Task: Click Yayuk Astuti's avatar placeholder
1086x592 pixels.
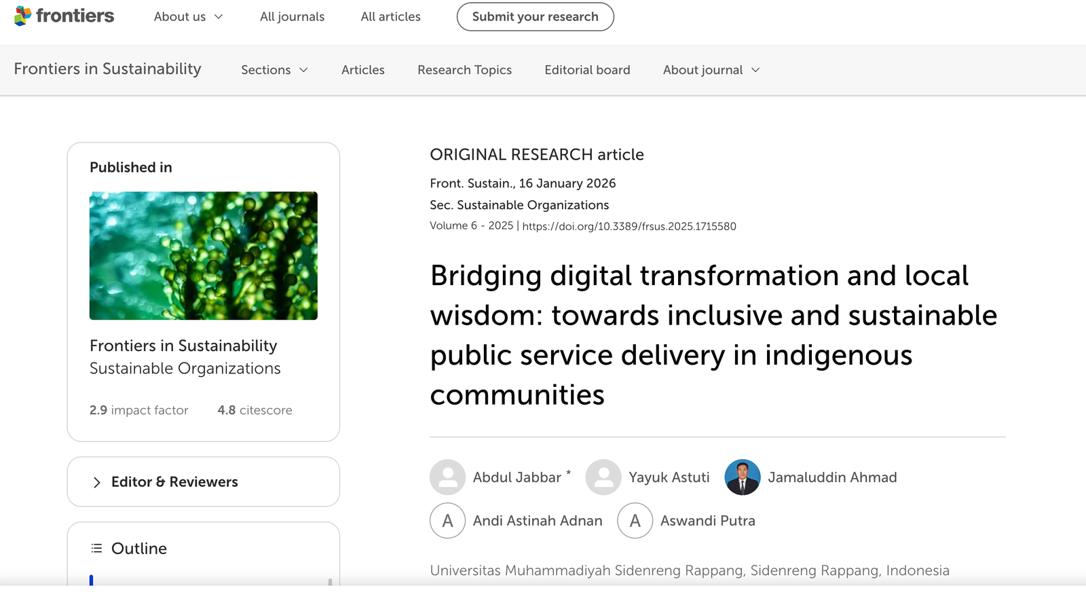Action: (x=603, y=477)
